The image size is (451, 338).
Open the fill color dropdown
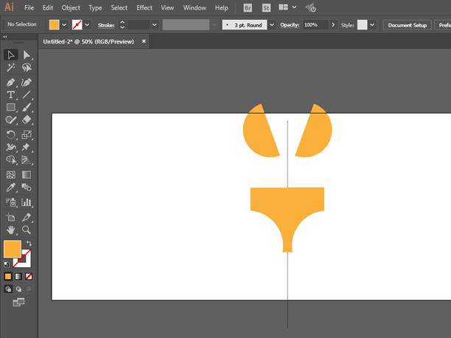64,24
